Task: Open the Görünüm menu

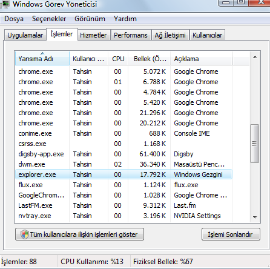Action: [90, 19]
